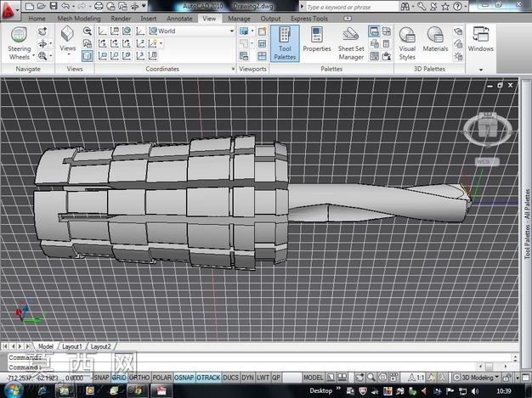Screen dimensions: 532x398
Task: Save drawing with the floppy disk icon
Action: (x=54, y=6)
